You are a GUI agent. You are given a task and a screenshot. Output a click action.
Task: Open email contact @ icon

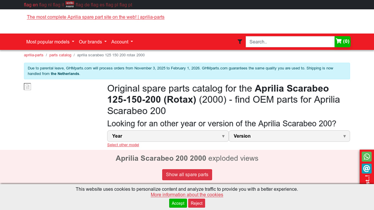[367, 168]
